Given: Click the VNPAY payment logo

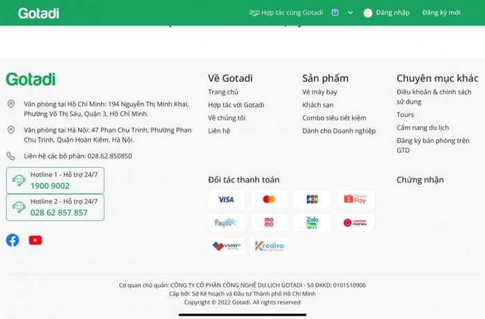Looking at the screenshot, I should [x=226, y=246].
